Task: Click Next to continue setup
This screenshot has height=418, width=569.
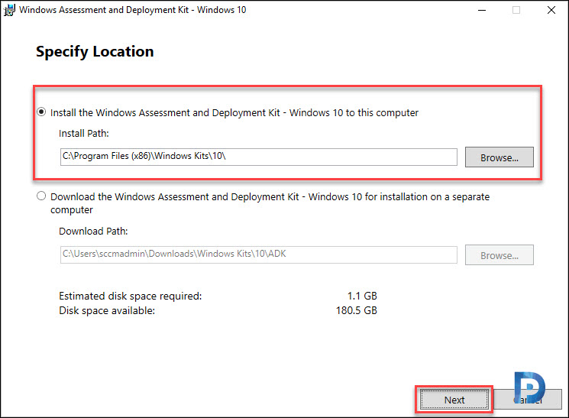Action: pyautogui.click(x=454, y=400)
